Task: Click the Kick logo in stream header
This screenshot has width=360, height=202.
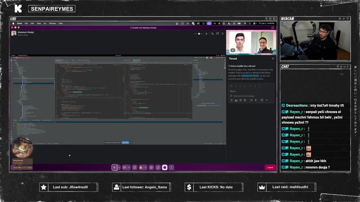Action: pyautogui.click(x=18, y=9)
